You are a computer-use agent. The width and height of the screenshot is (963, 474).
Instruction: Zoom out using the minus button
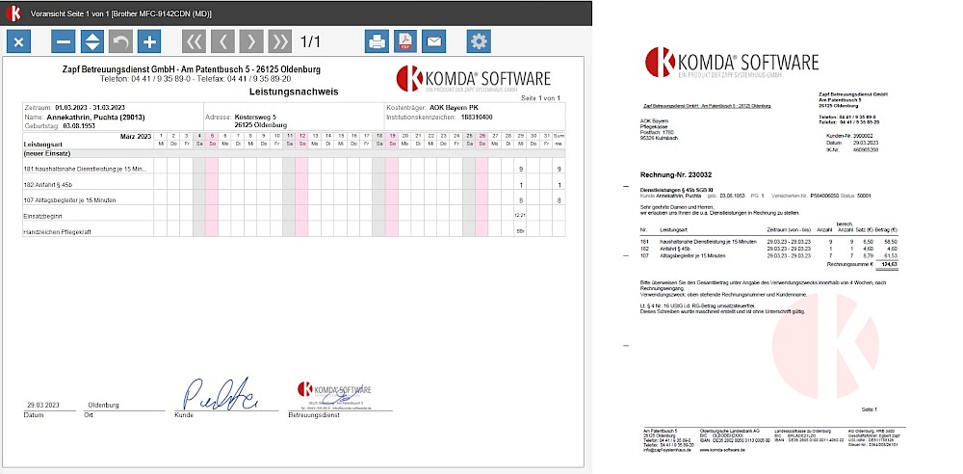64,41
